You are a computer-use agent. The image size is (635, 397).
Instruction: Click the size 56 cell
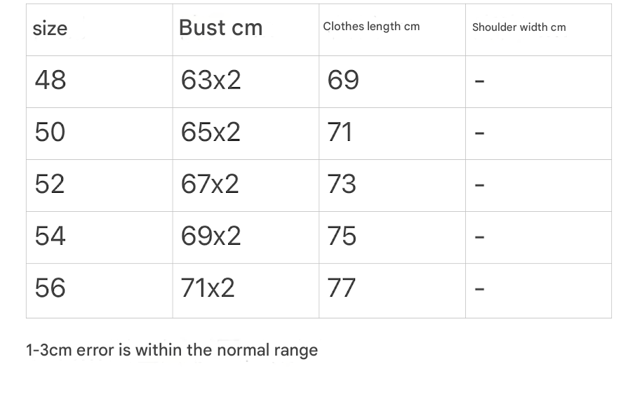(x=50, y=288)
